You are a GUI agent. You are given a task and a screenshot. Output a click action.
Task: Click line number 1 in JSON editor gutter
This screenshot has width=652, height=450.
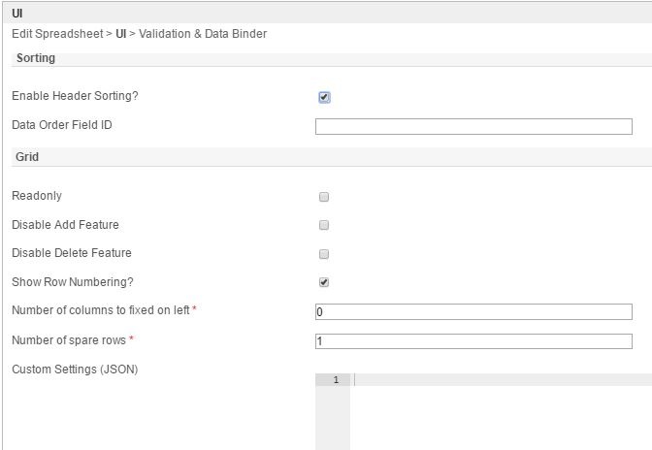(336, 380)
